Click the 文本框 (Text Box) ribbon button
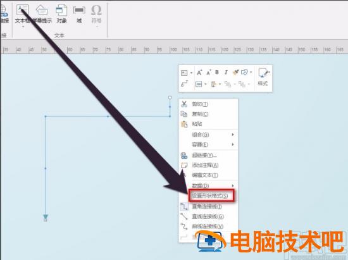This screenshot has width=348, height=260. [x=22, y=14]
